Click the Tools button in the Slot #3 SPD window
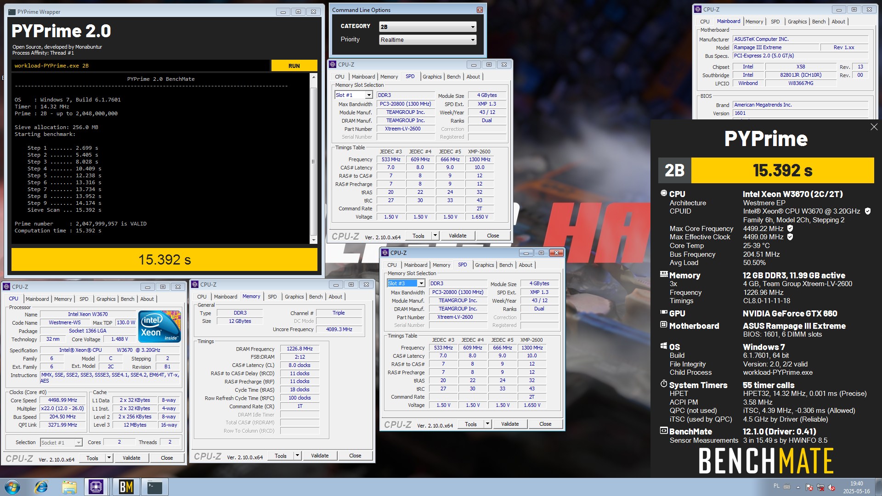 coord(471,424)
